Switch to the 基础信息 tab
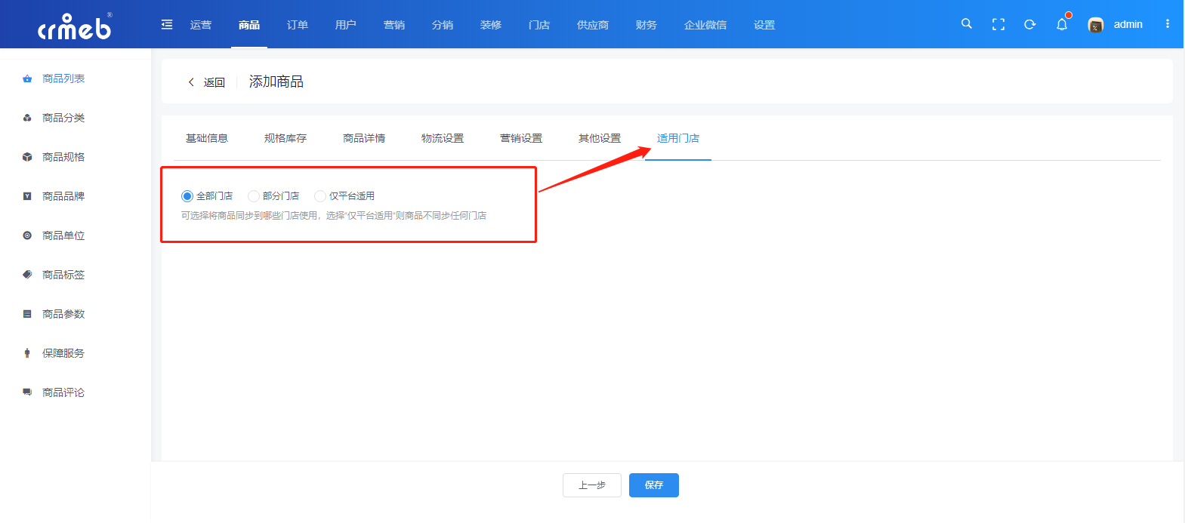 (207, 138)
